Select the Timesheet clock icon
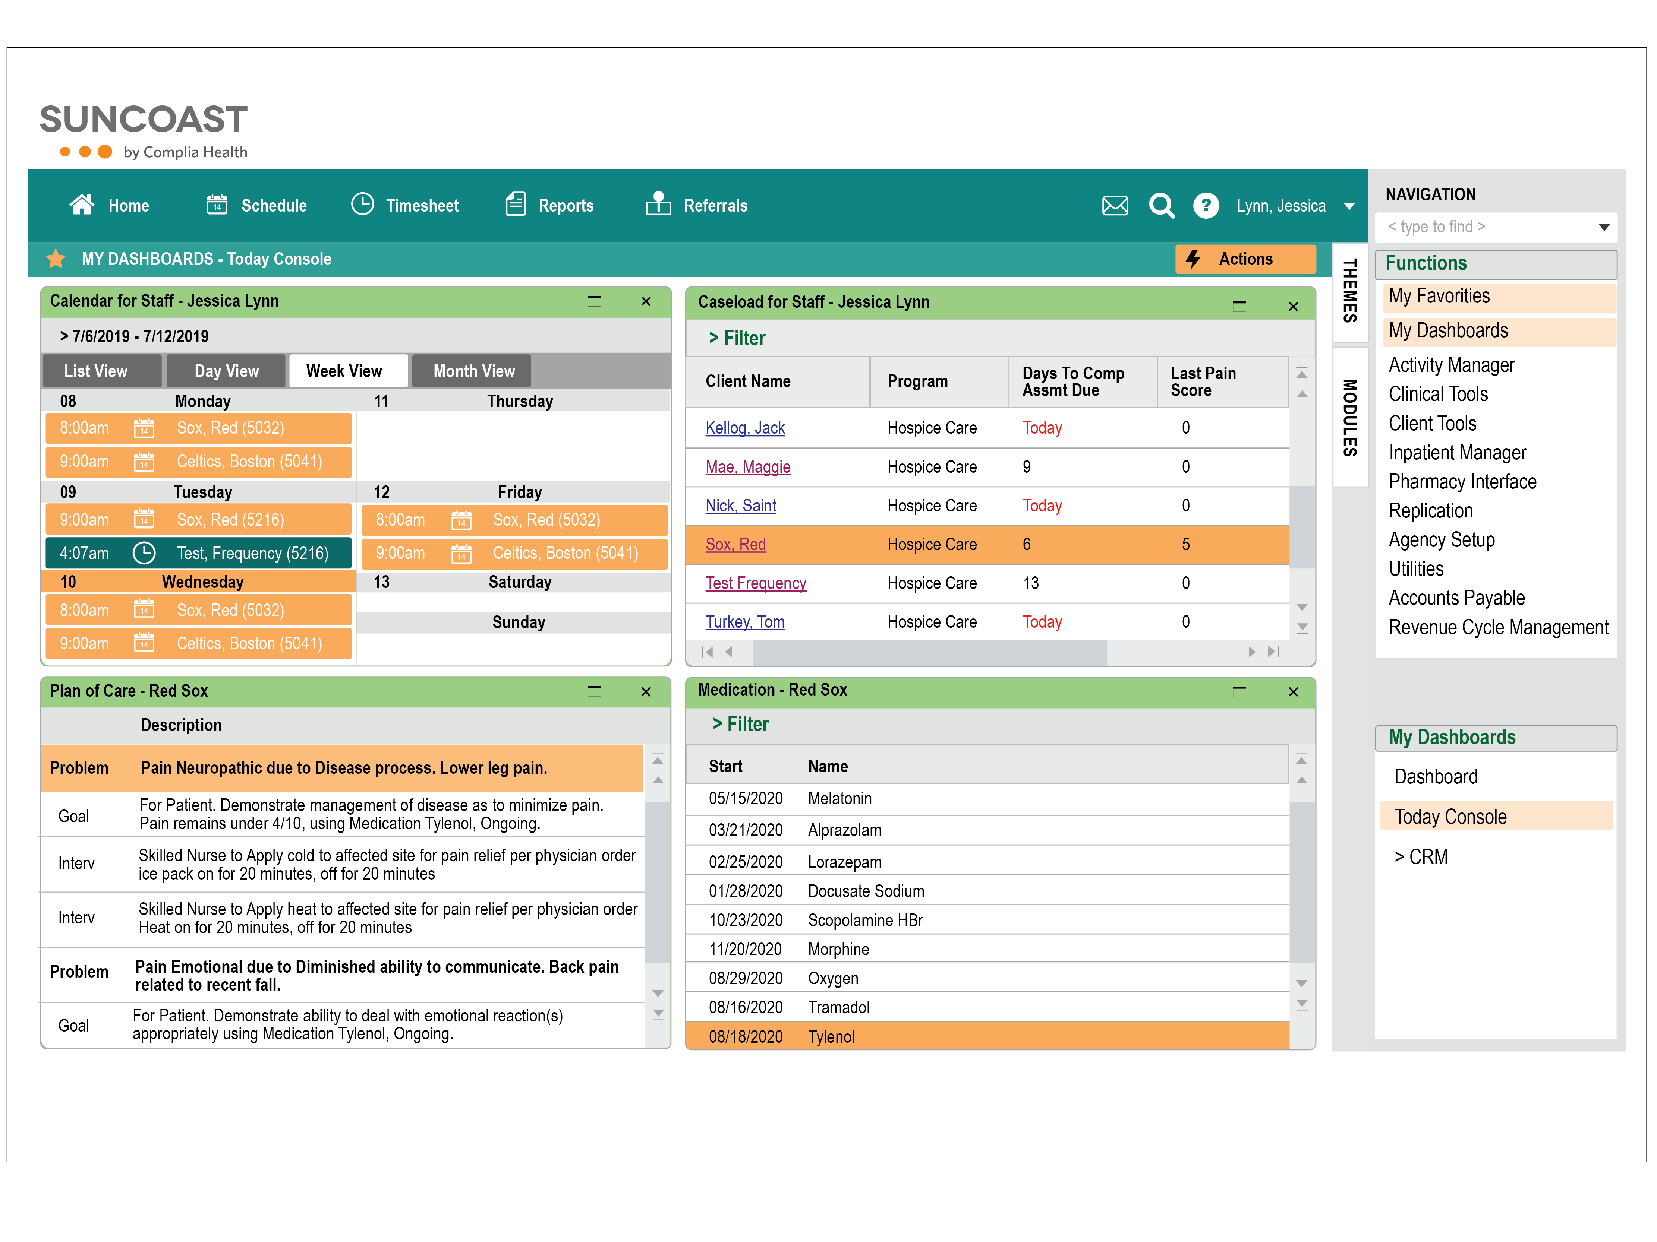The height and width of the screenshot is (1242, 1657). pos(363,205)
